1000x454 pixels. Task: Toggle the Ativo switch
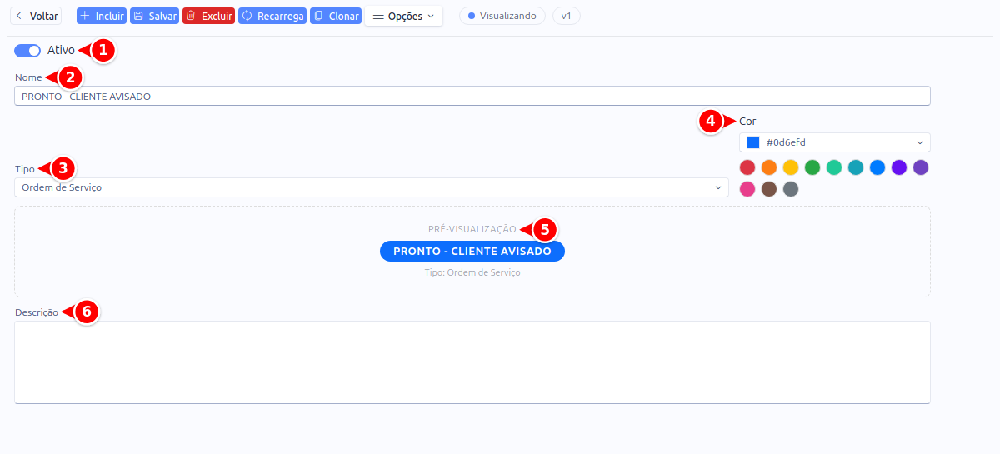27,51
